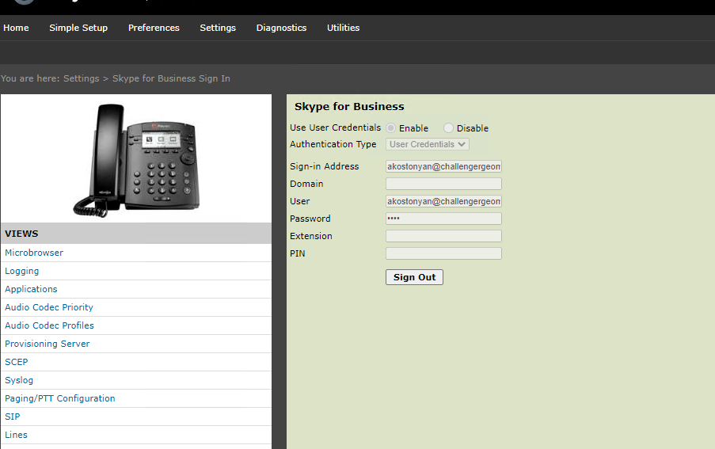715x449 pixels.
Task: Open the Microbrowser view link
Action: tap(34, 253)
